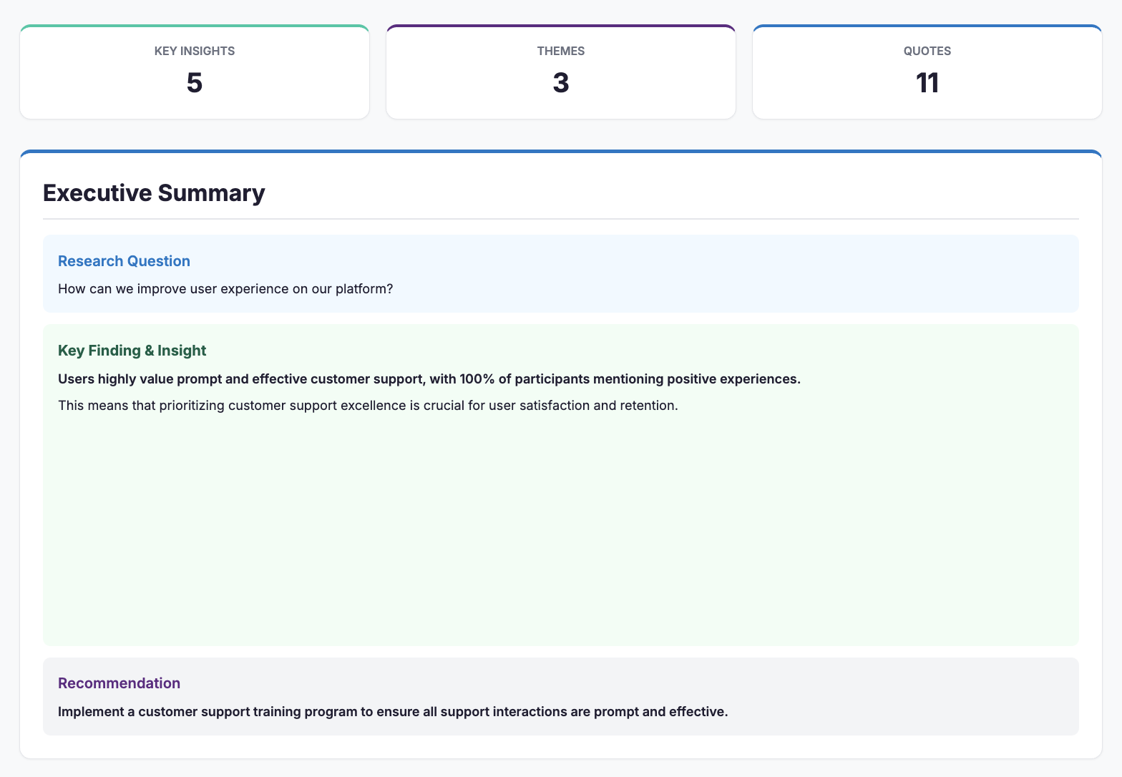
Task: Click the THEMES label
Action: point(561,51)
